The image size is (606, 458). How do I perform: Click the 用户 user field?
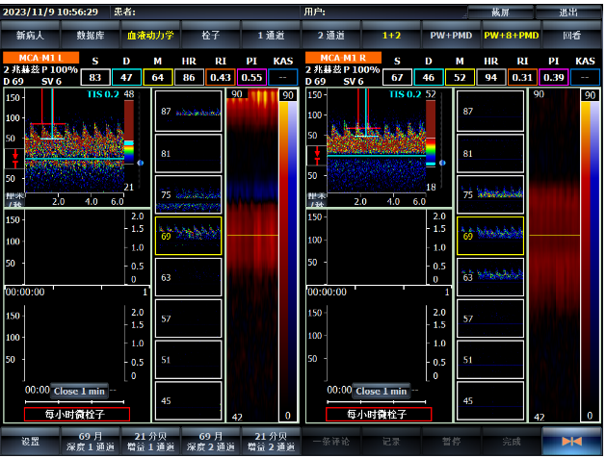click(383, 12)
